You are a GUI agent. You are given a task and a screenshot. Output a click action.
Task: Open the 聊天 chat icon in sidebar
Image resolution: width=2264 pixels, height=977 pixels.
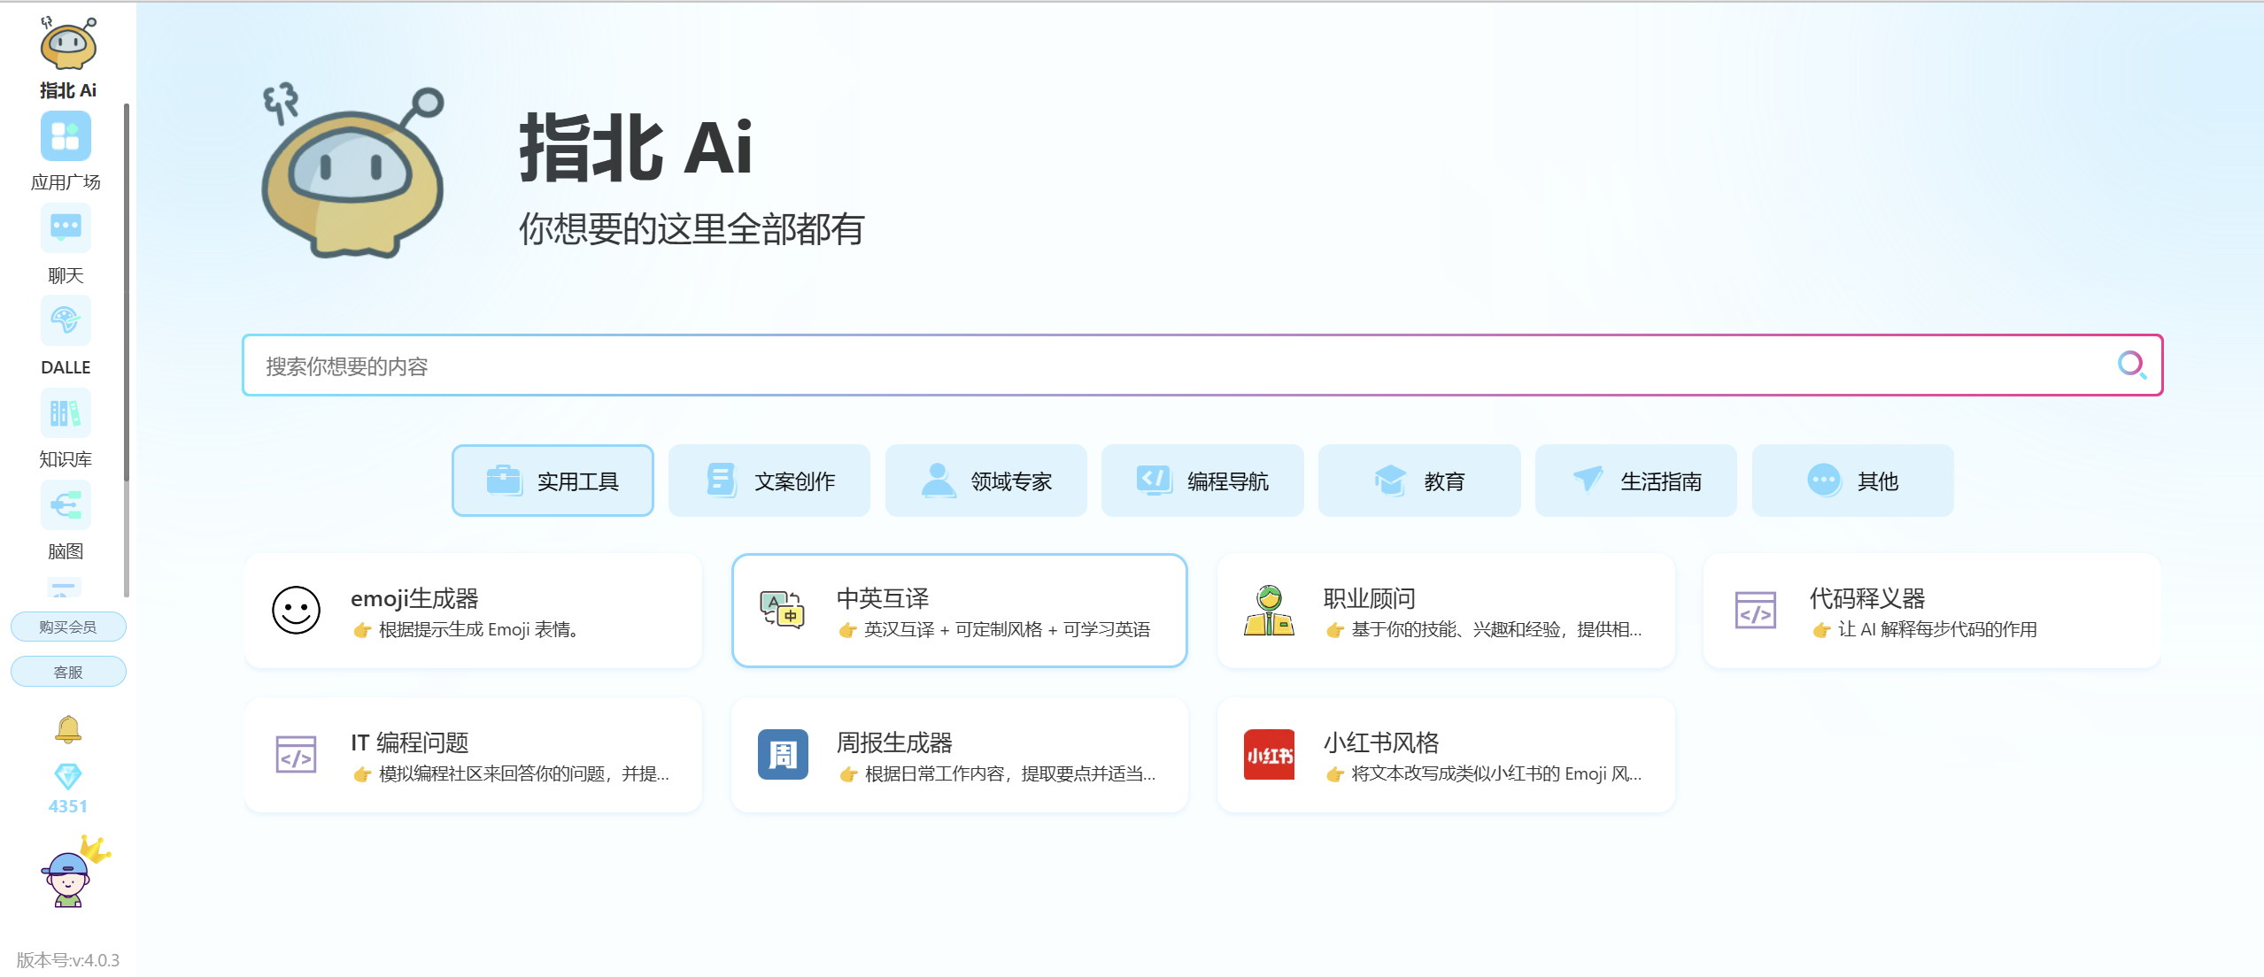pos(66,228)
